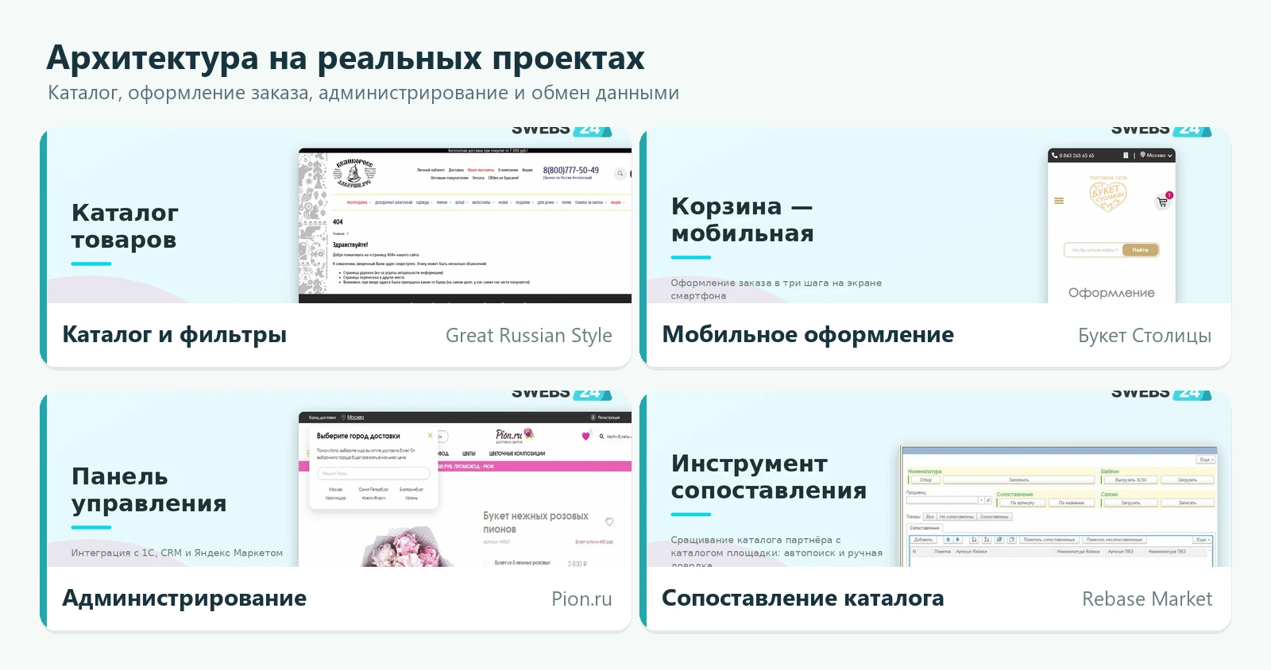The height and width of the screenshot is (670, 1271).
Task: Add peony bouquet to wishlist via outlined heart
Action: pos(609,522)
